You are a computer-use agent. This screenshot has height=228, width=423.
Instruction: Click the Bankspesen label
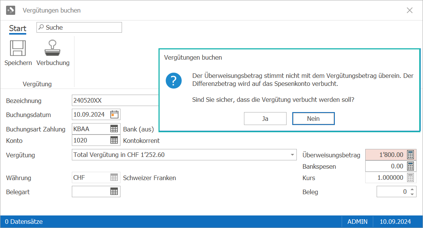point(319,166)
